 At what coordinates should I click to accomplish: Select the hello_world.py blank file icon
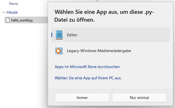[x=8, y=20]
